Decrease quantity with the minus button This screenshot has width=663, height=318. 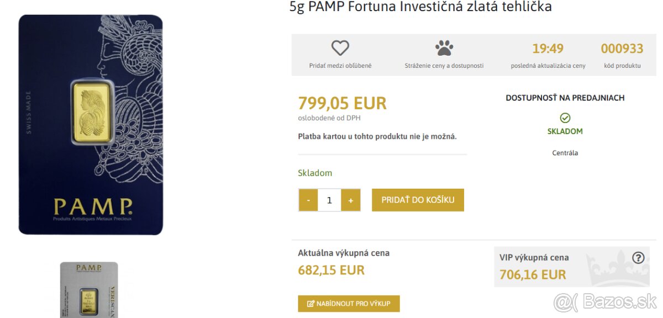click(308, 200)
